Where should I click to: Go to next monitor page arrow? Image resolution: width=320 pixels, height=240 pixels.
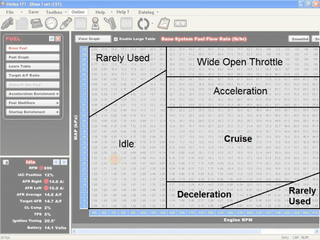(64, 162)
